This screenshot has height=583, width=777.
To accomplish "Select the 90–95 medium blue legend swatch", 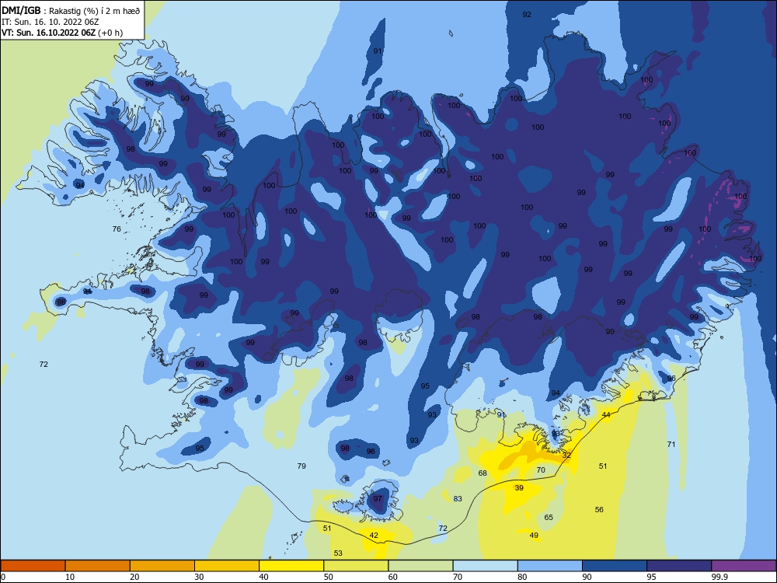I will tap(615, 566).
